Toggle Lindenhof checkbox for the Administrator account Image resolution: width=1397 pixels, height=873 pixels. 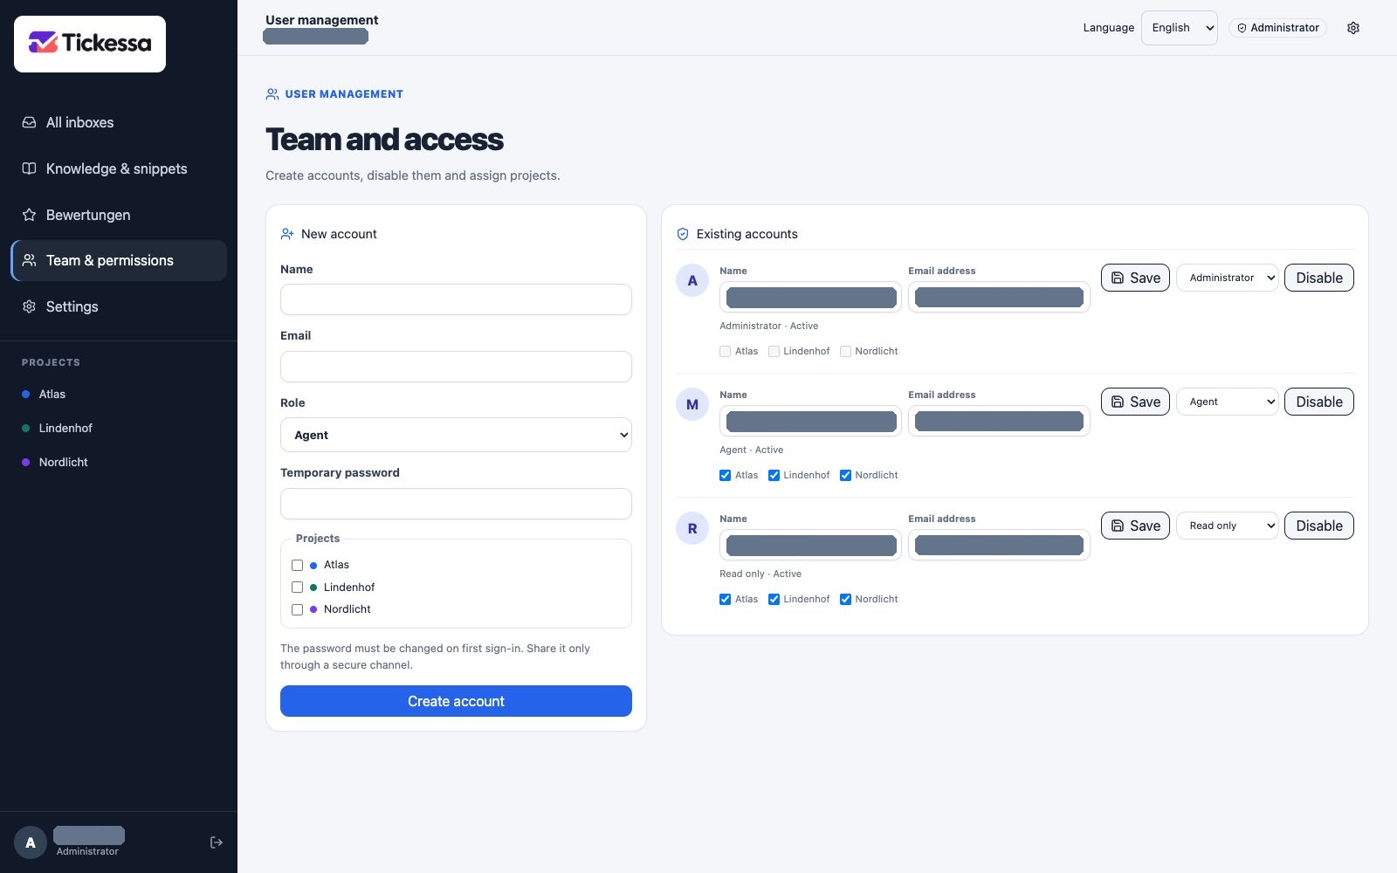(x=774, y=351)
